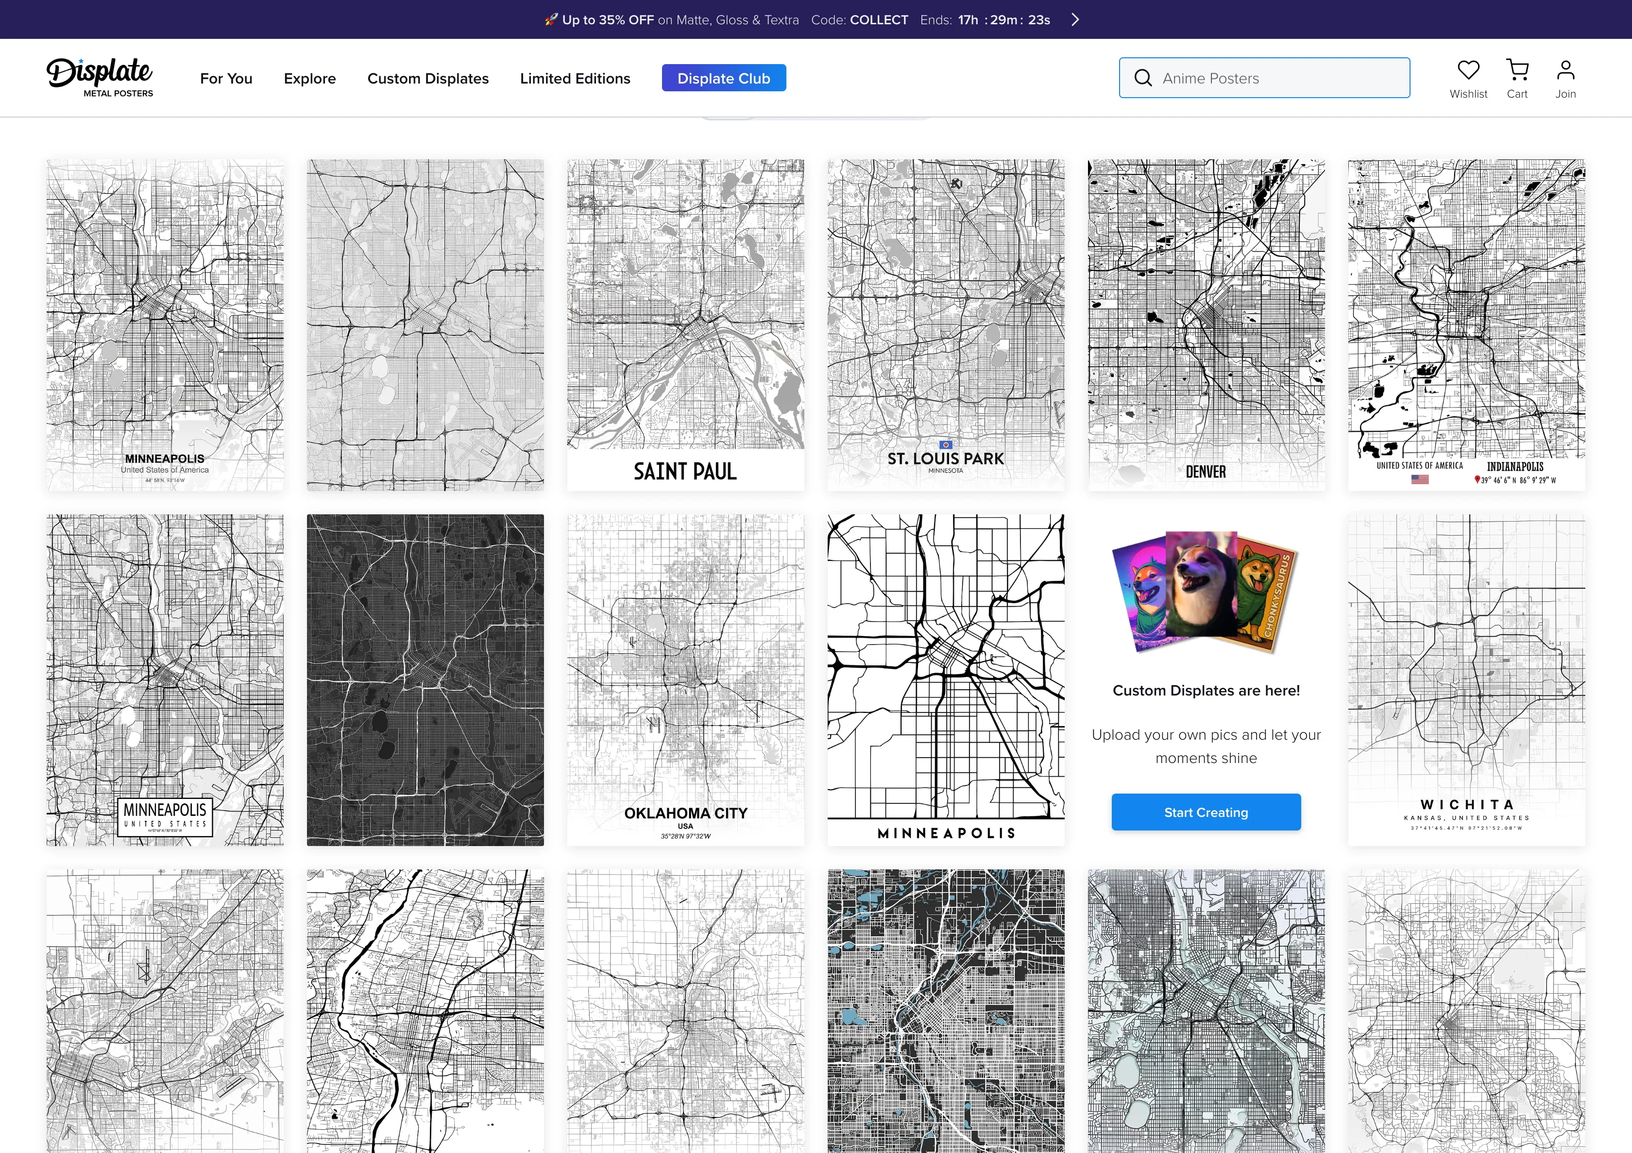1632x1153 pixels.
Task: Open the For You menu
Action: coord(226,78)
